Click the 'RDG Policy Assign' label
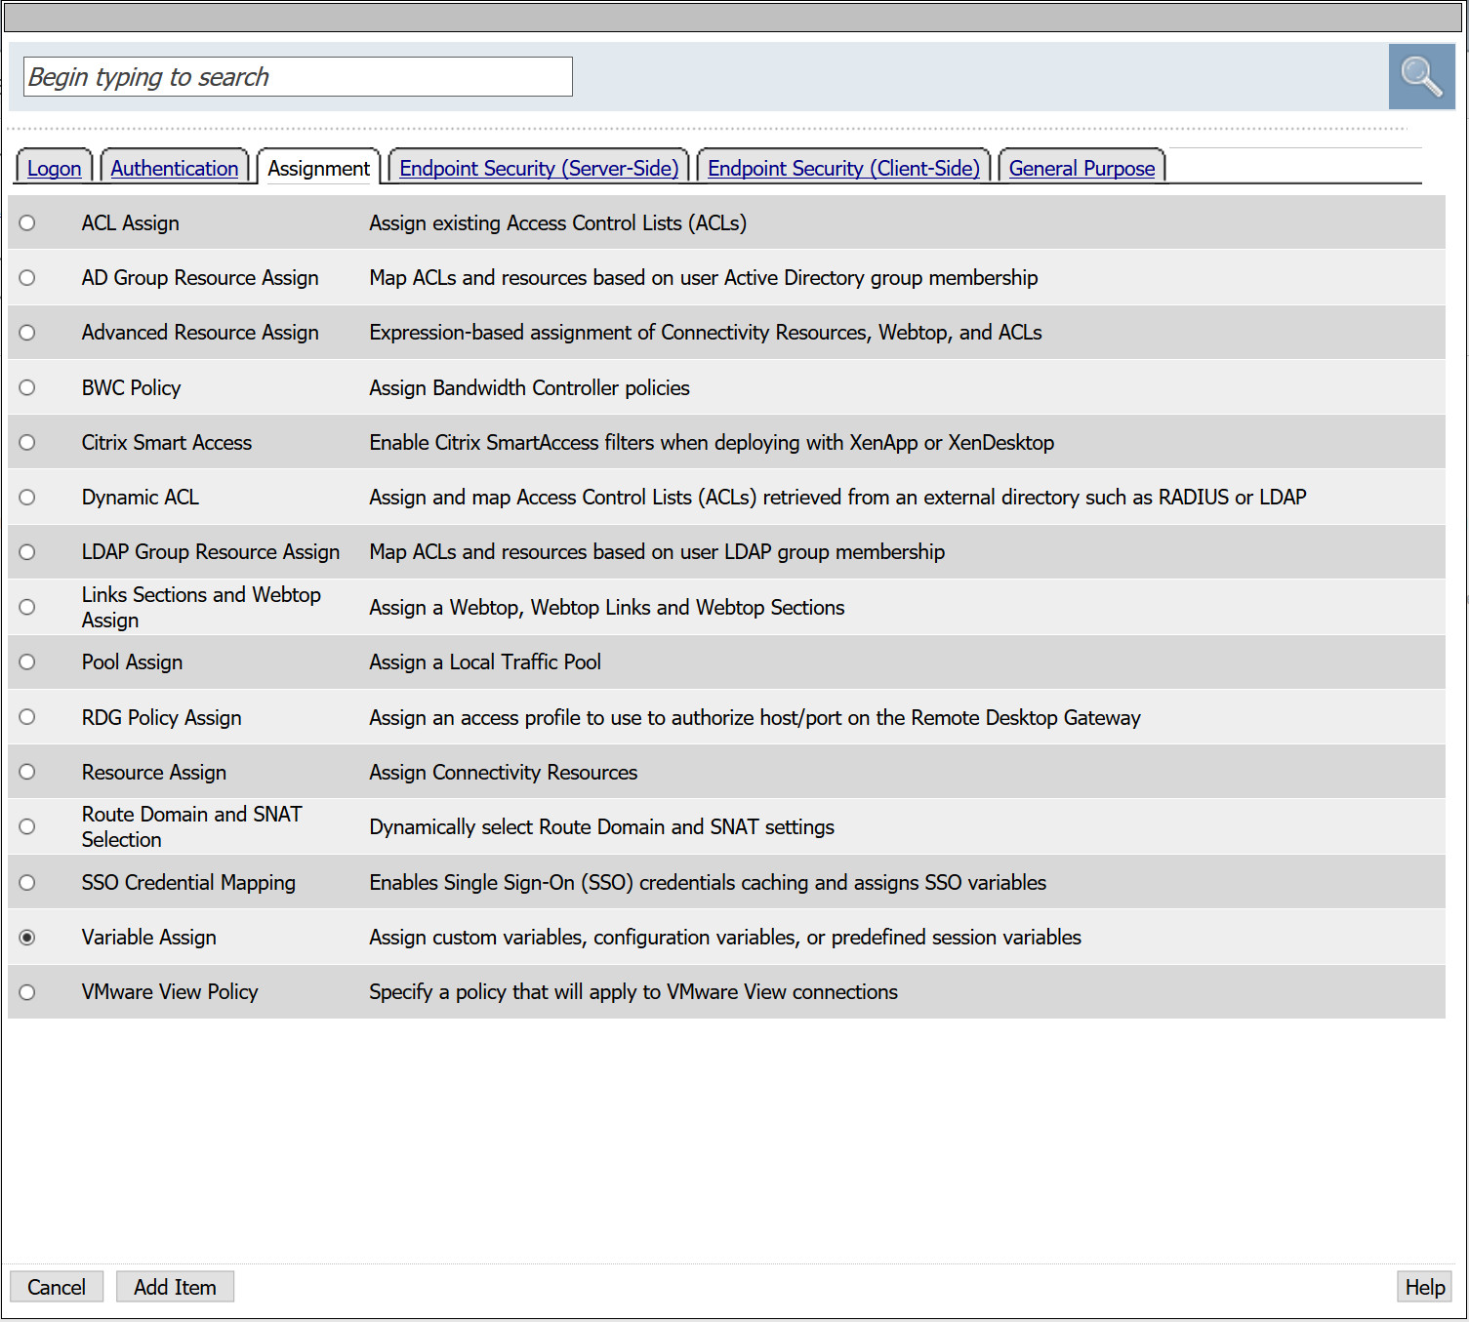1469x1322 pixels. [162, 718]
